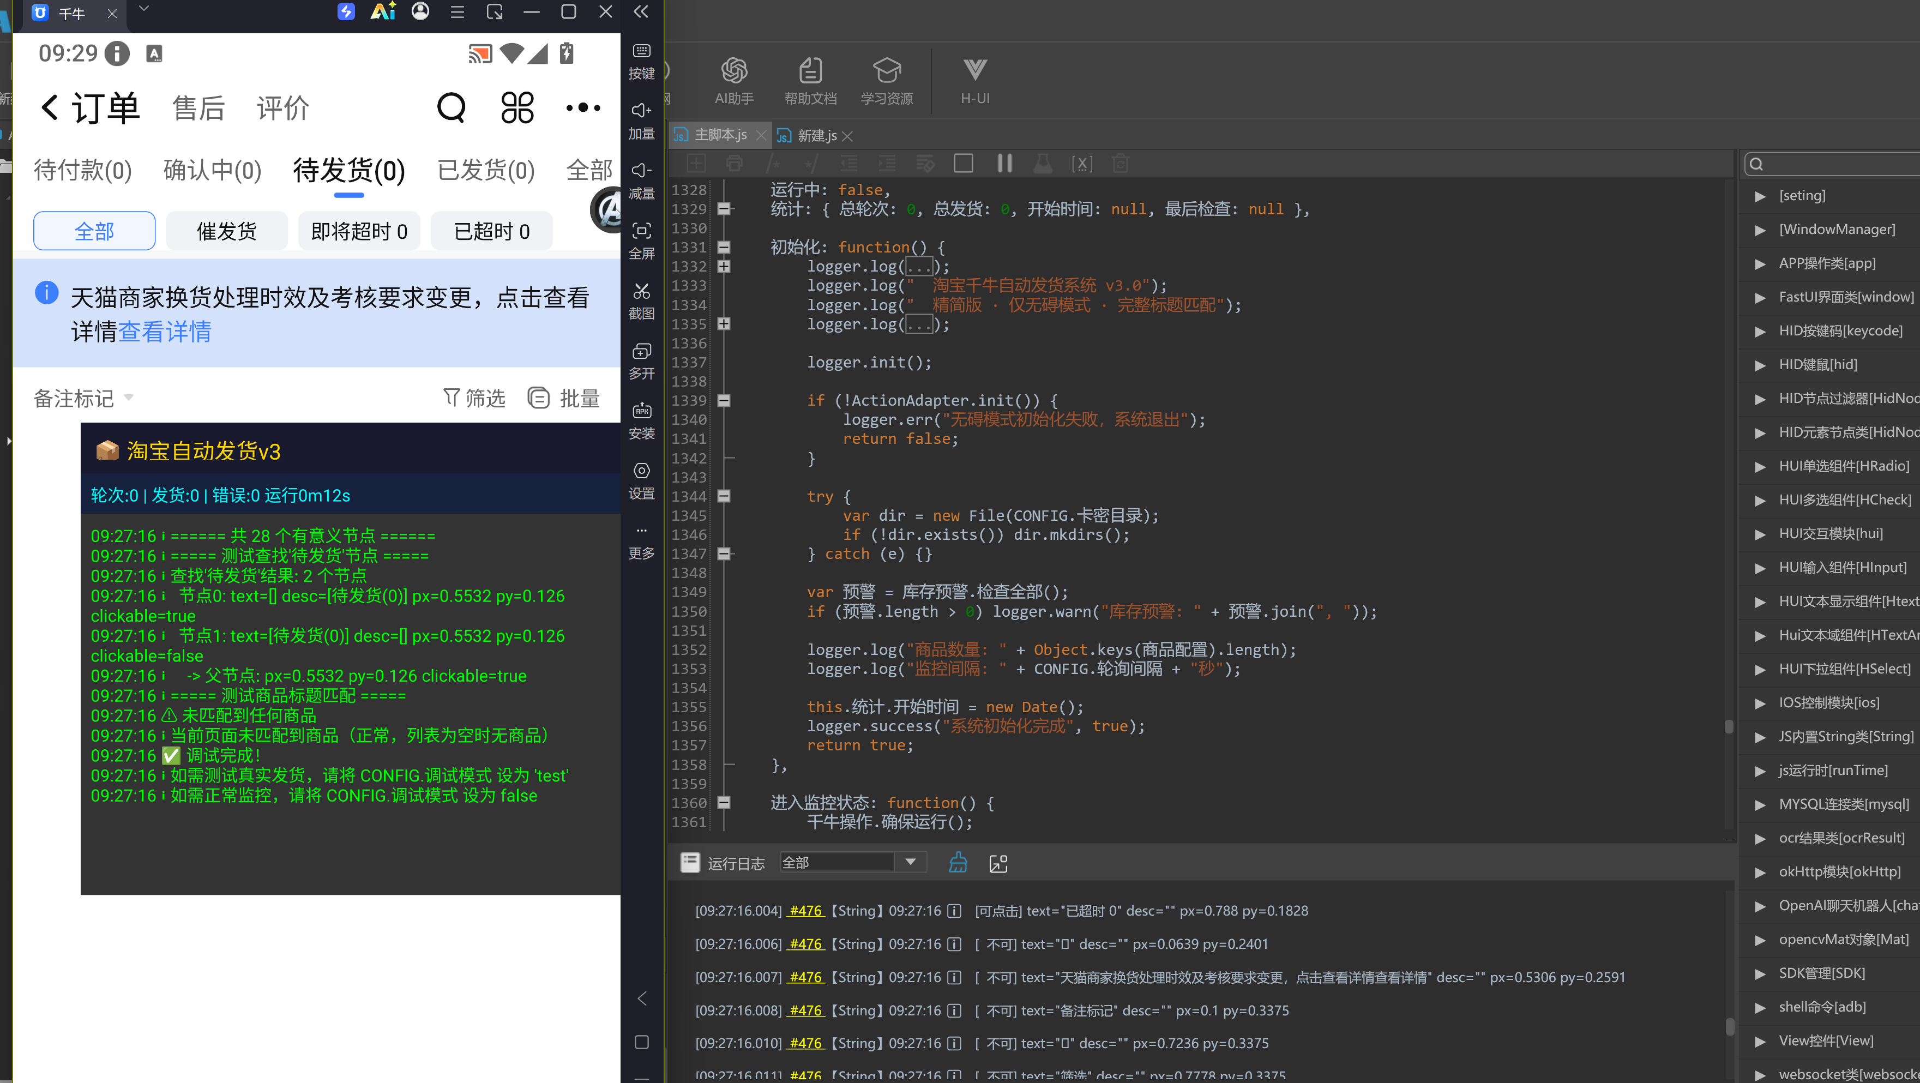This screenshot has width=1920, height=1083.
Task: Toggle the 已超时 0 filter chip
Action: click(492, 231)
